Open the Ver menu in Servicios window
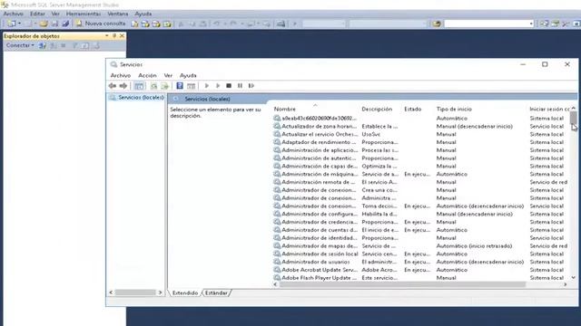Screen dimensions: 581x326 click(x=168, y=75)
